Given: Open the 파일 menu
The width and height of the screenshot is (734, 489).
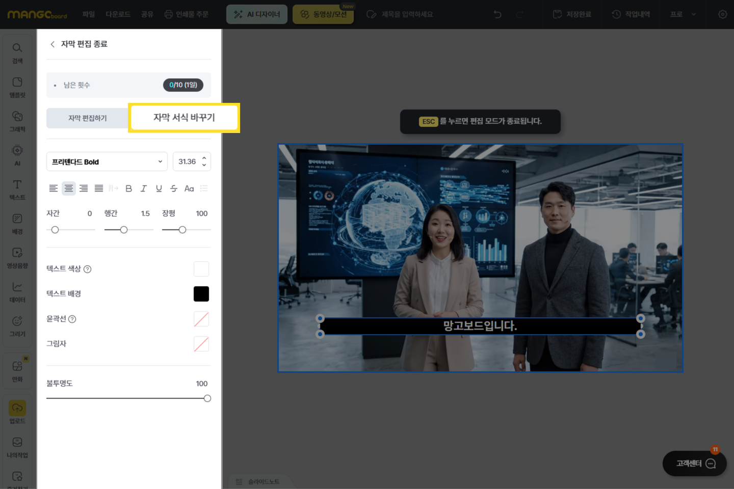Looking at the screenshot, I should point(89,14).
